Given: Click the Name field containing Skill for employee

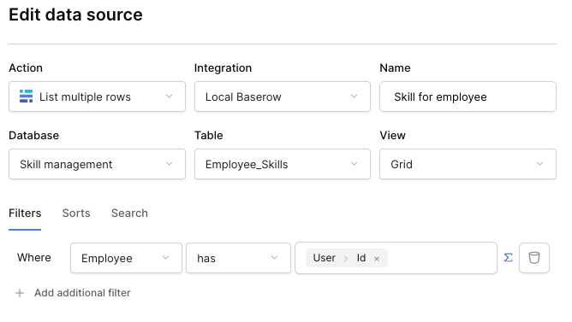Looking at the screenshot, I should point(468,97).
